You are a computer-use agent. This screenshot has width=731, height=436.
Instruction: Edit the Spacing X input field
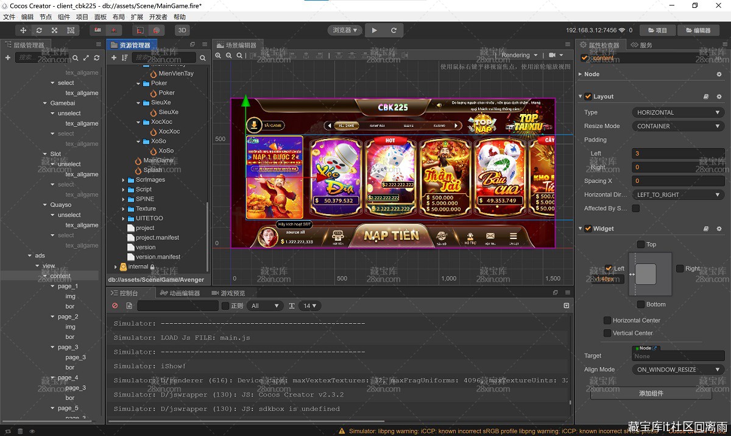point(678,180)
